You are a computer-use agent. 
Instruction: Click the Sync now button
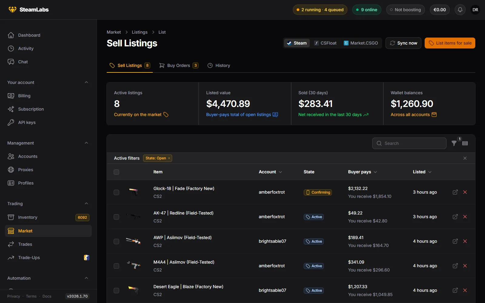tap(403, 43)
